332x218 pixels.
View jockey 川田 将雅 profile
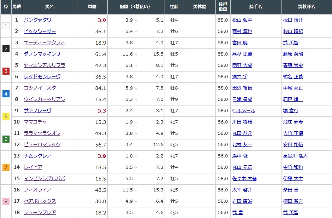point(242,122)
